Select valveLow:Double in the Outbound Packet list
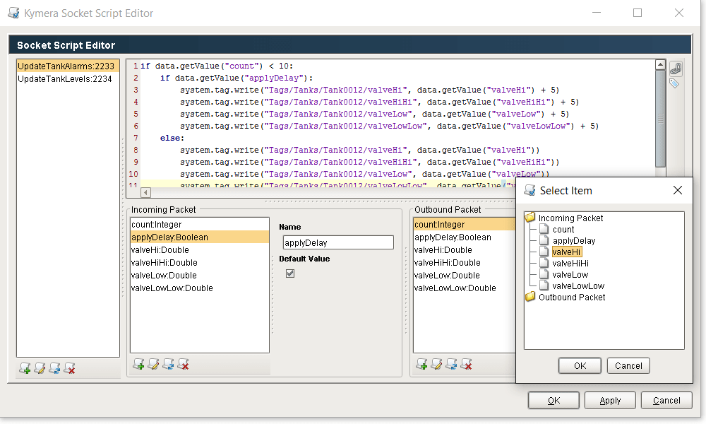 pos(465,275)
